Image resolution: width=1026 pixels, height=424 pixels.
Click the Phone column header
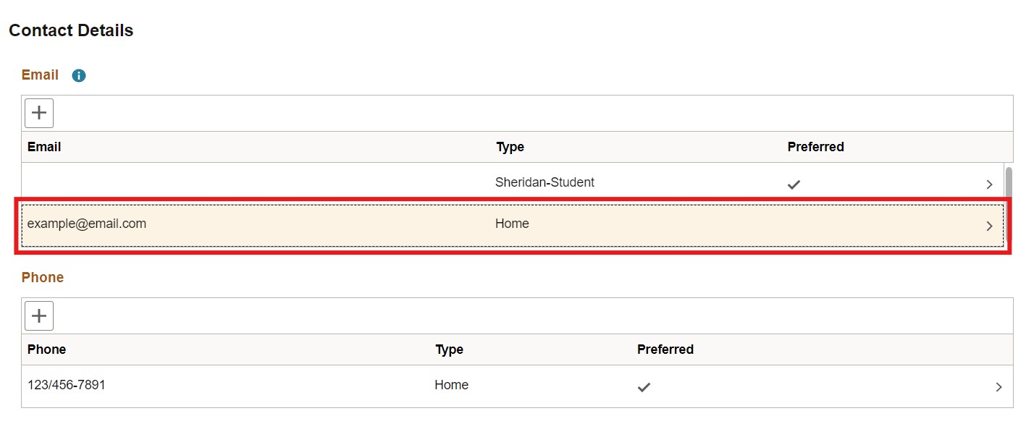[46, 349]
